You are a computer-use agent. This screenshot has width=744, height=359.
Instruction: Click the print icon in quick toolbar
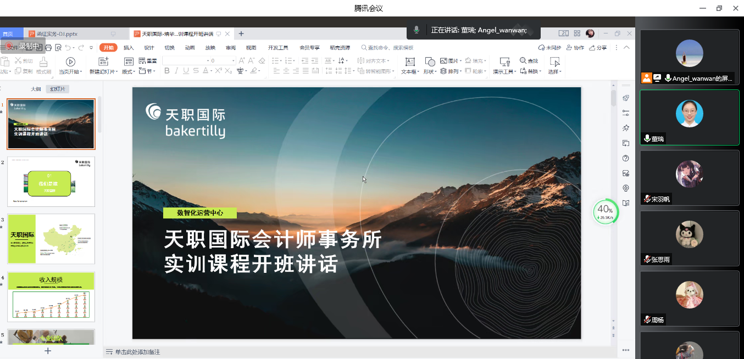click(x=48, y=48)
